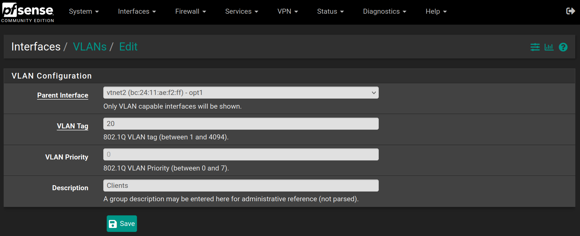Screen dimensions: 580x236
Task: Open the related settings sliders icon
Action: [535, 47]
